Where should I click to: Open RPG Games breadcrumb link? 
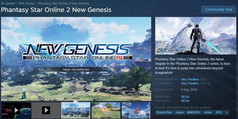(26, 3)
